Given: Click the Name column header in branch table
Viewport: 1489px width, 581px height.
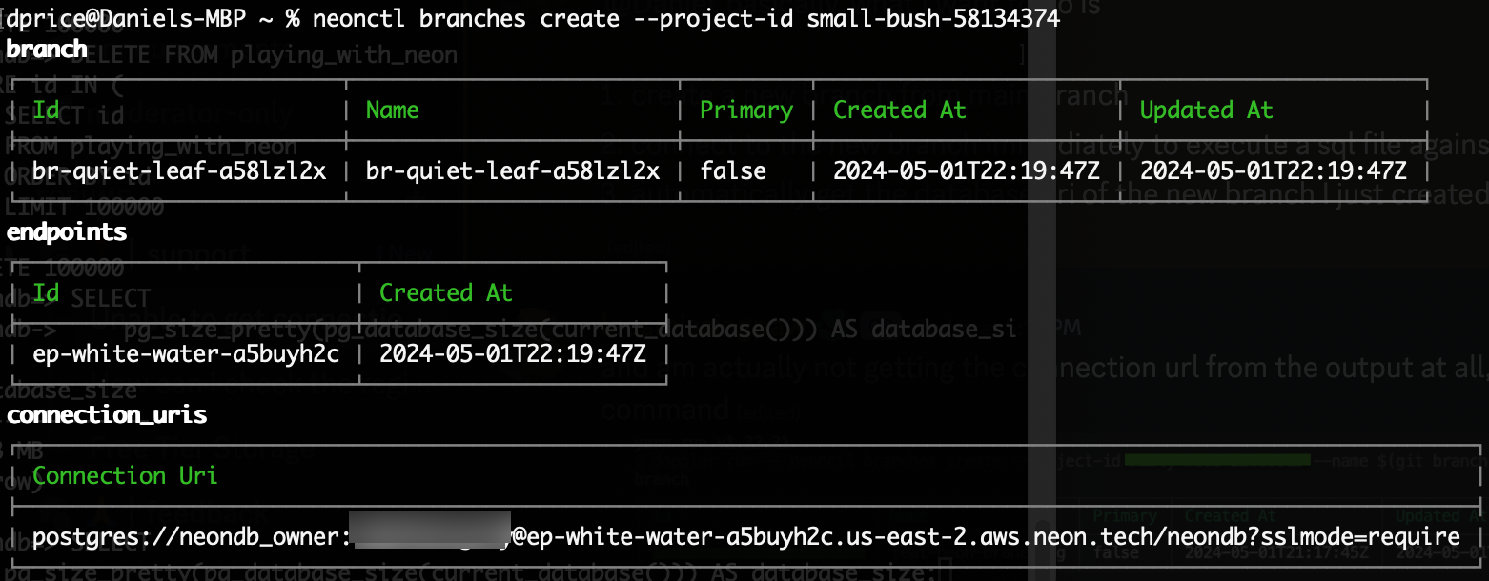Looking at the screenshot, I should (x=393, y=110).
